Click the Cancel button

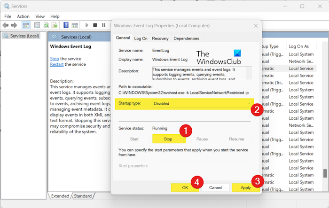tap(215, 187)
